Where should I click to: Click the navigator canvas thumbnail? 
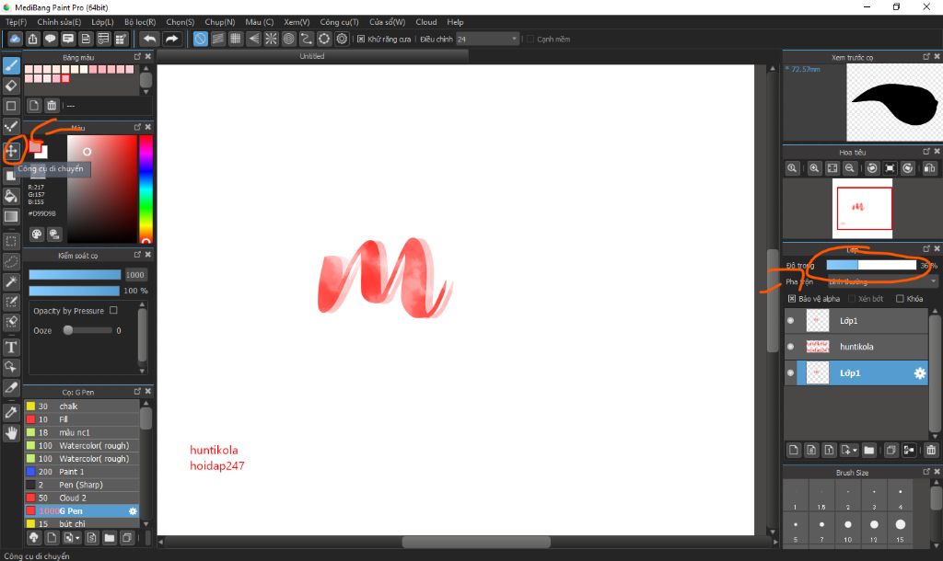(x=862, y=208)
